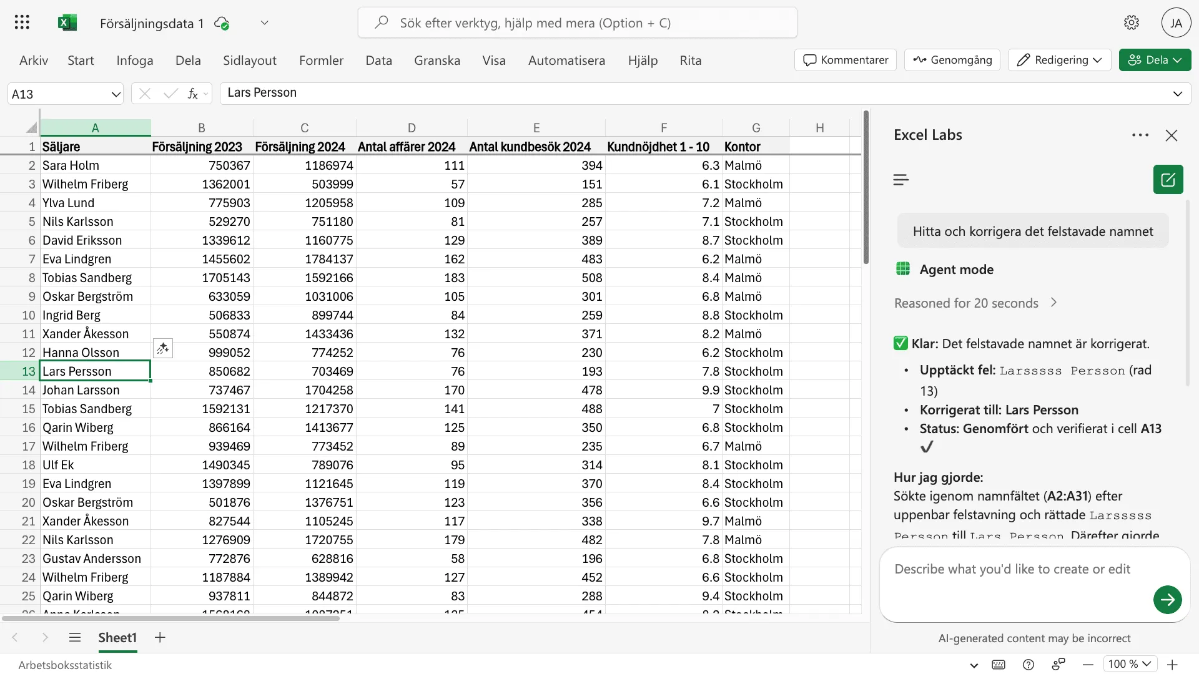Open the Granska tab
This screenshot has height=674, width=1199.
click(437, 61)
